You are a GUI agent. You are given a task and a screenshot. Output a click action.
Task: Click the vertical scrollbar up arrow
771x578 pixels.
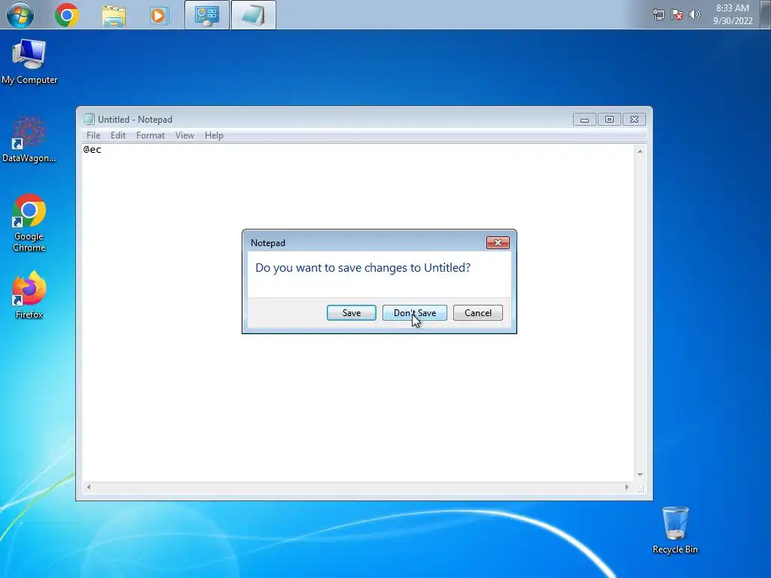coord(640,151)
